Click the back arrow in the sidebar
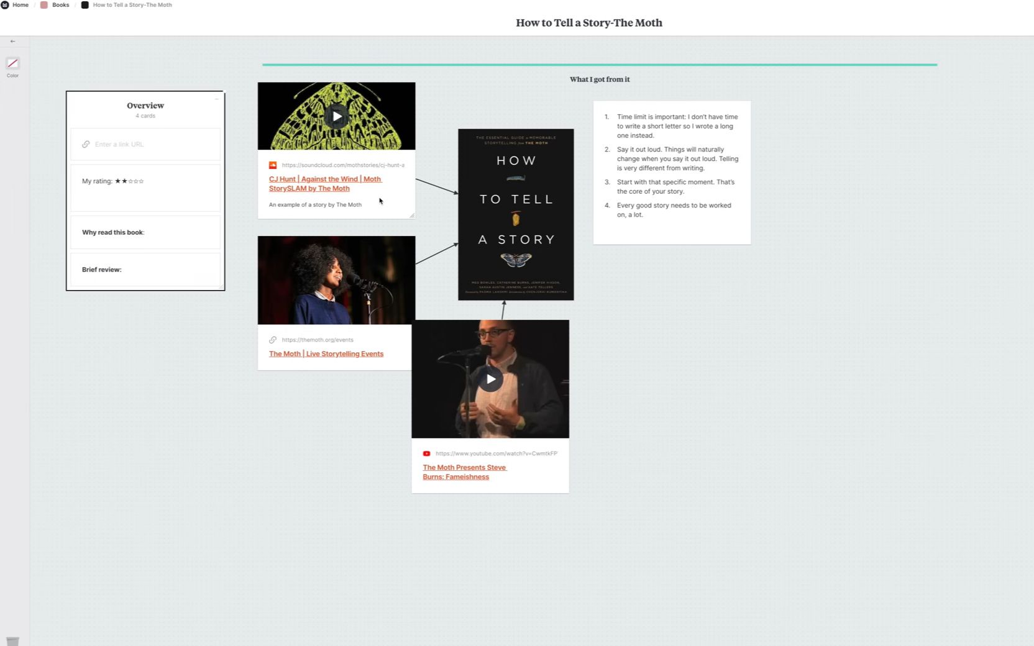The height and width of the screenshot is (646, 1034). point(12,41)
